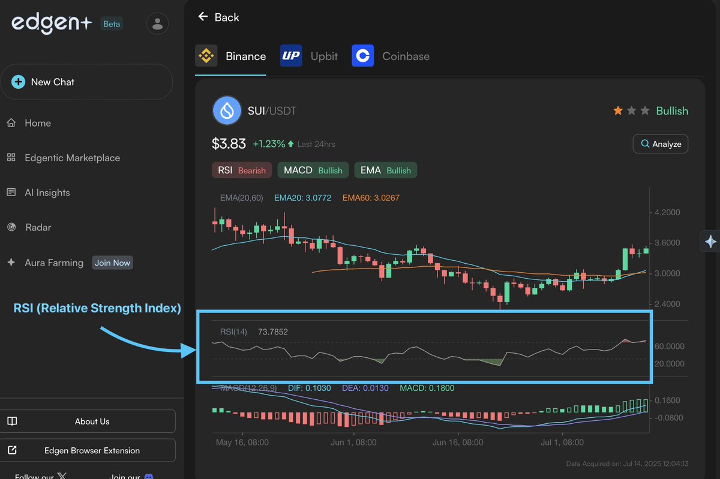Open About Us
Image resolution: width=720 pixels, height=479 pixels.
click(88, 421)
